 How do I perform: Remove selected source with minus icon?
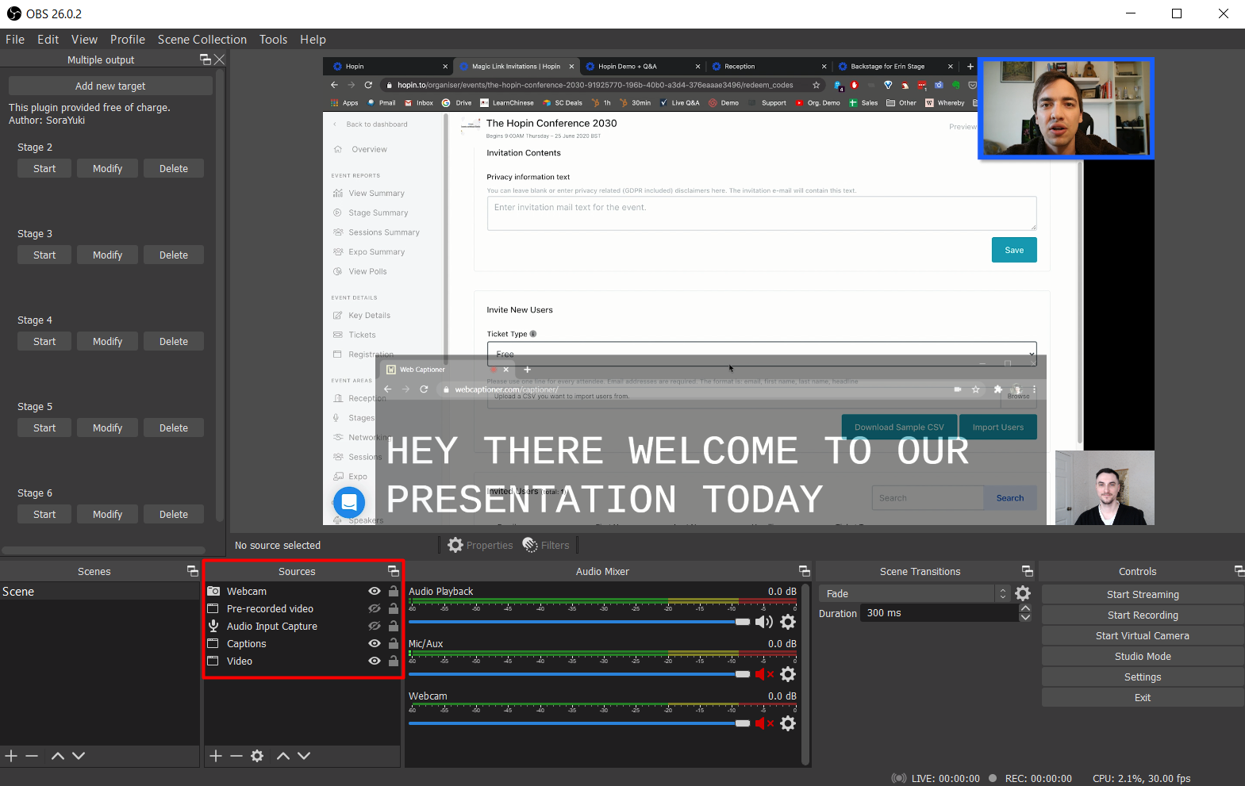click(236, 756)
